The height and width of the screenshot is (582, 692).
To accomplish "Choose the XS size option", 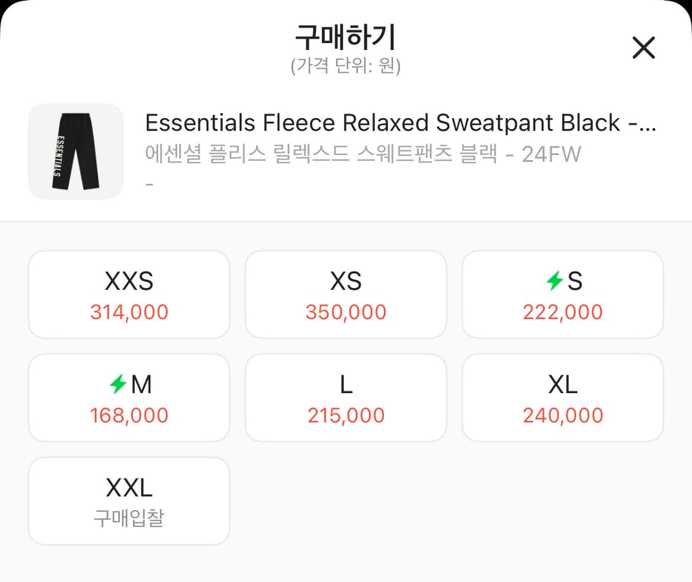I will tap(346, 281).
